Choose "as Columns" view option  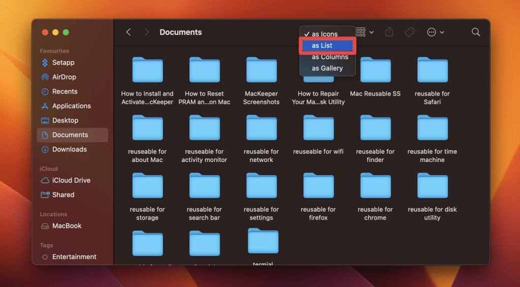pyautogui.click(x=330, y=57)
